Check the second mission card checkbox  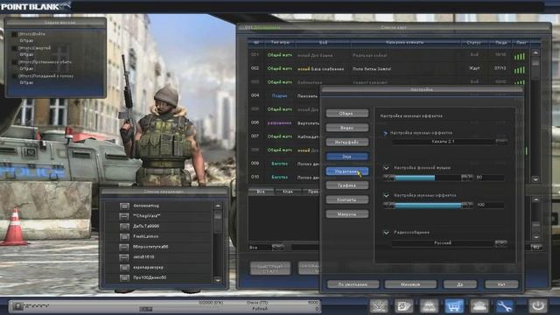[14, 48]
